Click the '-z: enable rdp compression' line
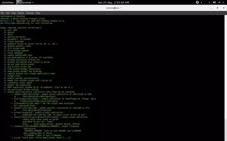This screenshot has width=227, height=141. point(17,85)
